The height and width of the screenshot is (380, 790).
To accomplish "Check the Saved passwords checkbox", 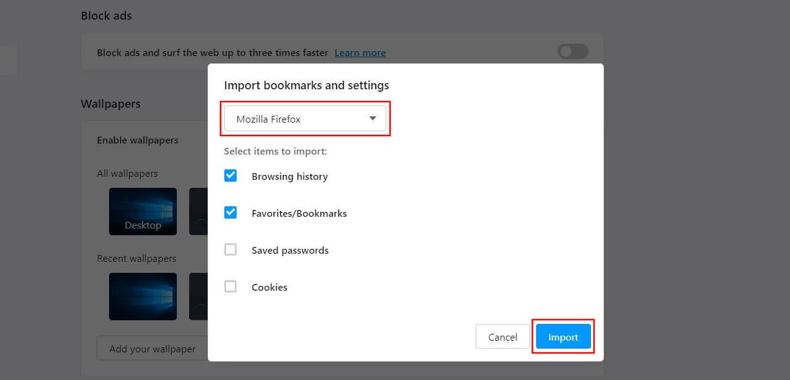I will tap(230, 250).
